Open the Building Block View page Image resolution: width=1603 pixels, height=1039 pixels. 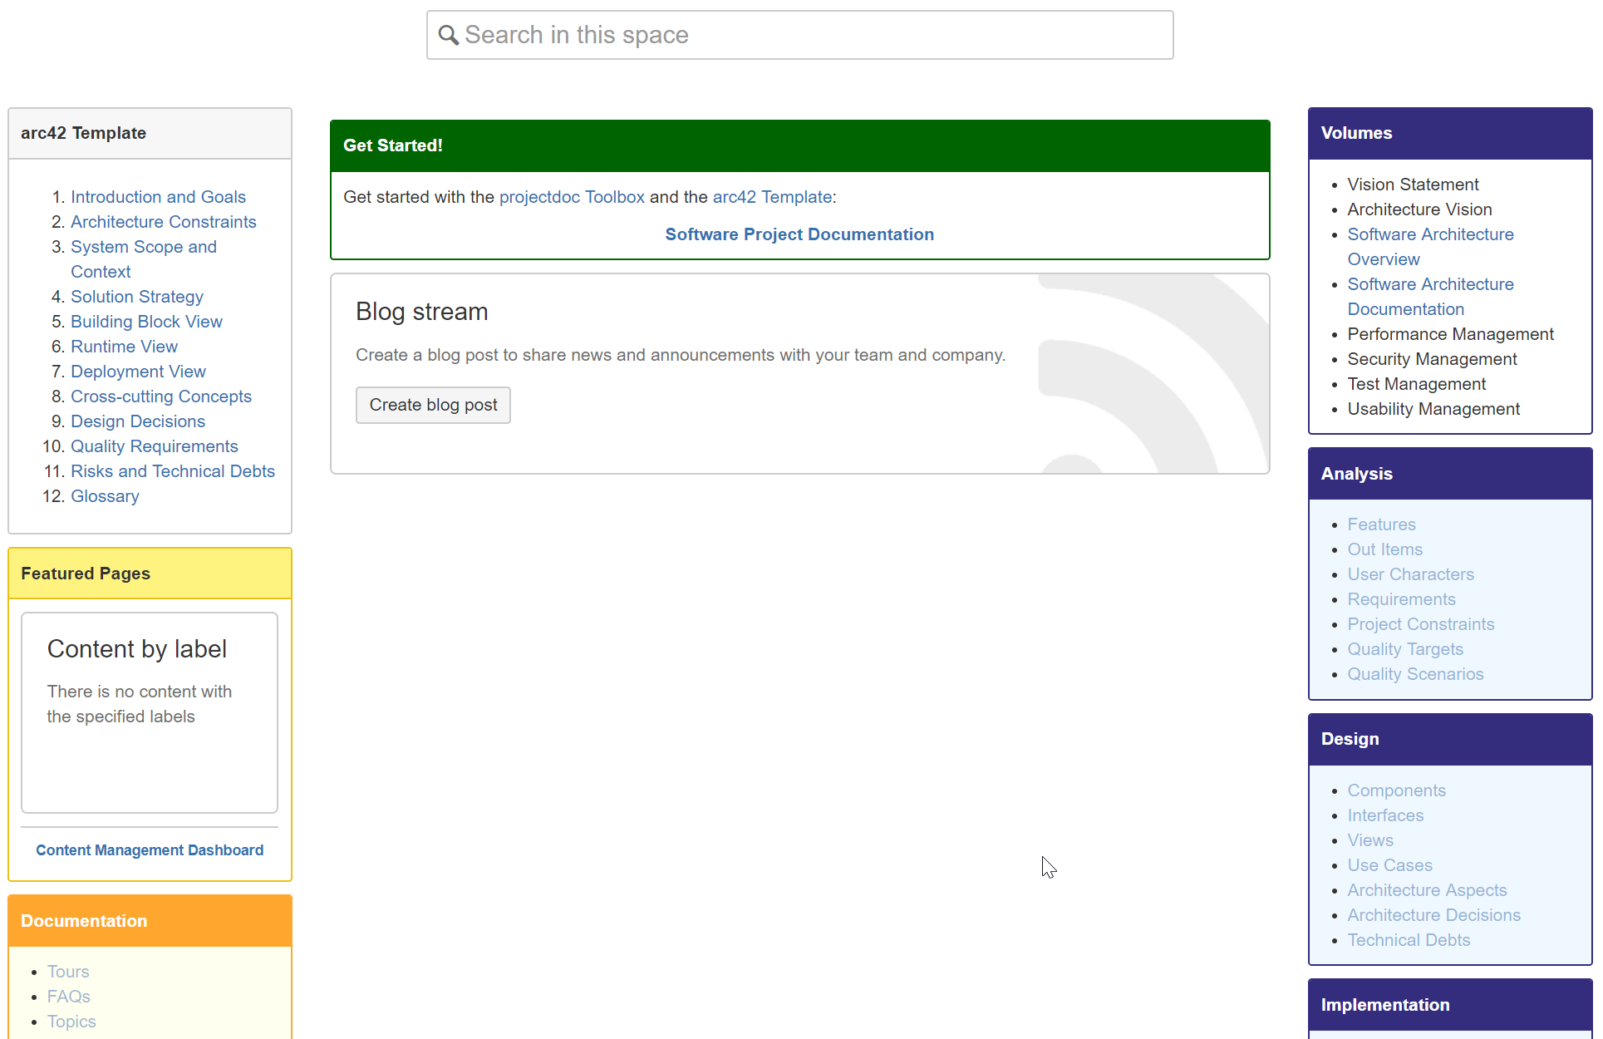[x=146, y=322]
